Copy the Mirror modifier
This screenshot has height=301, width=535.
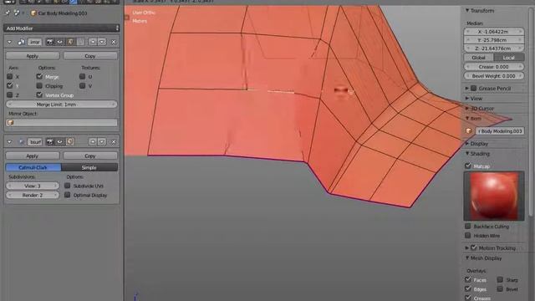click(x=90, y=56)
